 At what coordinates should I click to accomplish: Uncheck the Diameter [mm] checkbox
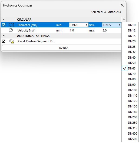click(4, 25)
